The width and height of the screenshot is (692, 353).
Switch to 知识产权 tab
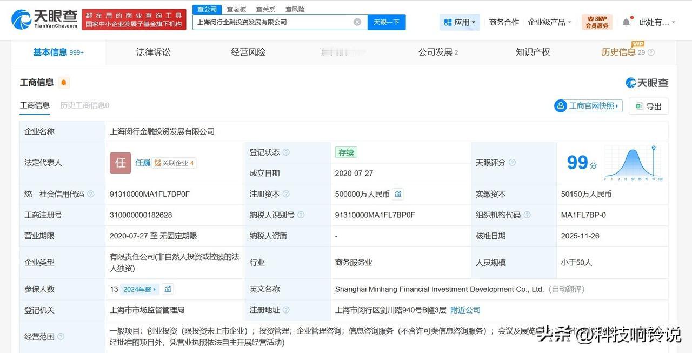pyautogui.click(x=533, y=52)
